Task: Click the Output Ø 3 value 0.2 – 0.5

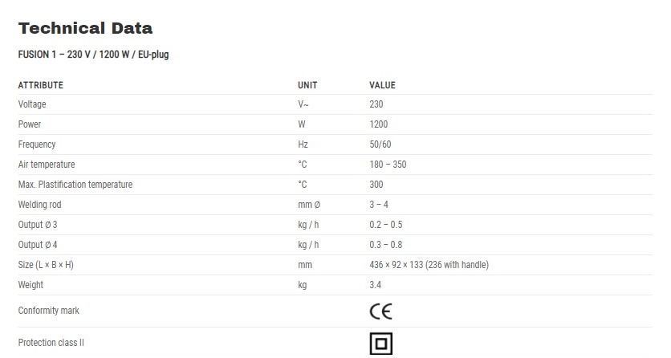Action: point(386,225)
